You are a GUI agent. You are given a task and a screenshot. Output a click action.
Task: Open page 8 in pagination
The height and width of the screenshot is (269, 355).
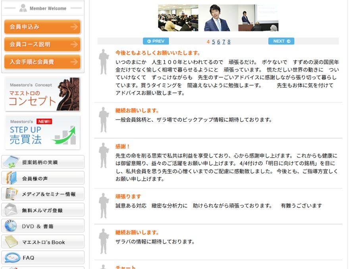click(229, 42)
